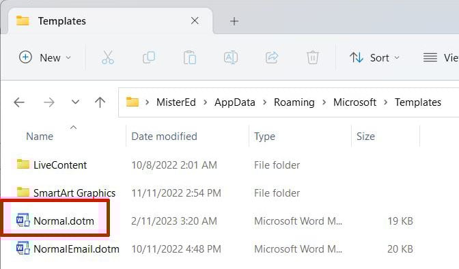Click the Delete trash can icon
The image size is (459, 269).
[313, 57]
